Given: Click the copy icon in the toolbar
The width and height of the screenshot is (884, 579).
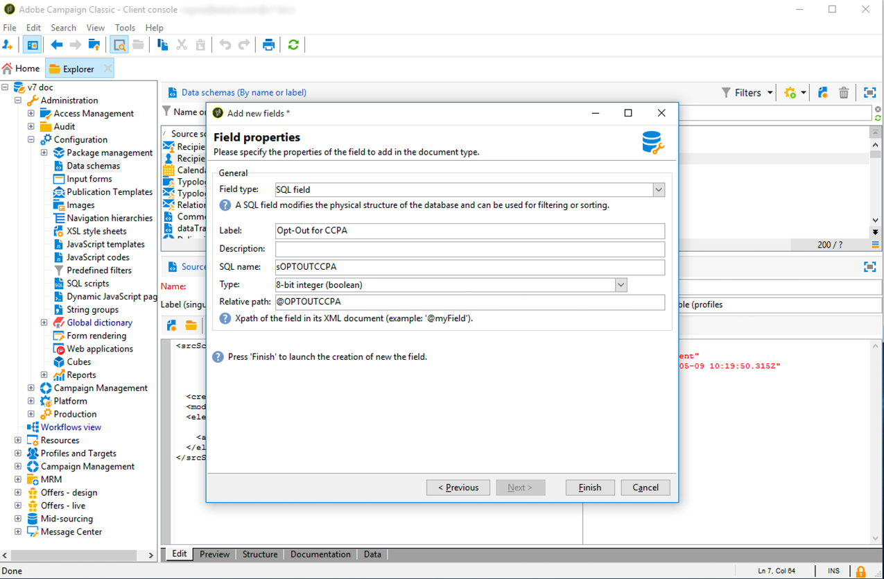Looking at the screenshot, I should [163, 45].
